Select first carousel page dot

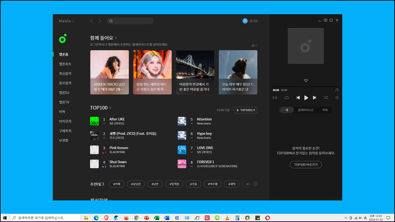click(x=253, y=46)
